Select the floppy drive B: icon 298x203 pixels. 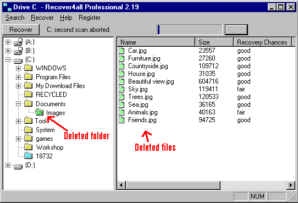point(18,51)
